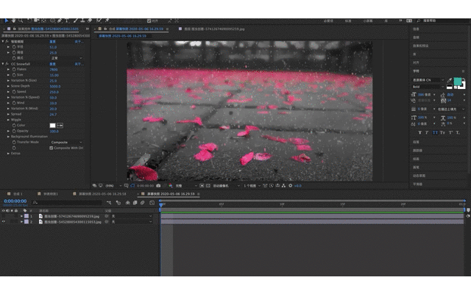Switch to timeline tab ending 16.29.58

(102, 194)
